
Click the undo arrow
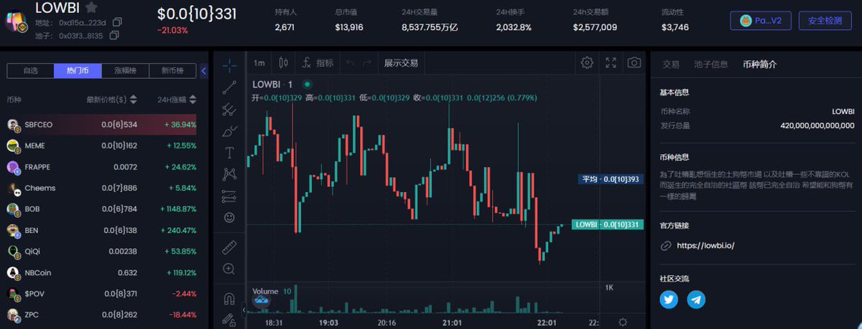(350, 63)
